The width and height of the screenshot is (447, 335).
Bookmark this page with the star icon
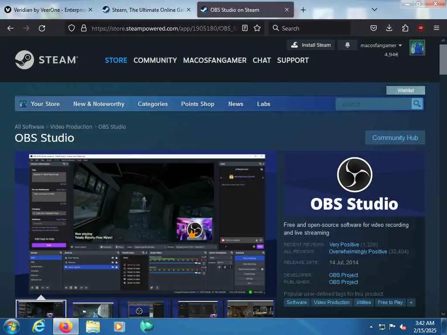[x=257, y=28]
